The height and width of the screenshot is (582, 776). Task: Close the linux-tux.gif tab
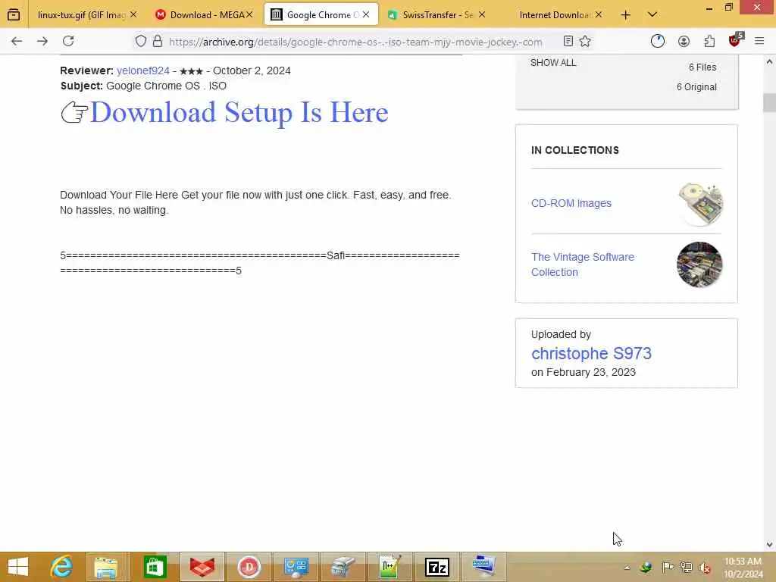tap(133, 14)
